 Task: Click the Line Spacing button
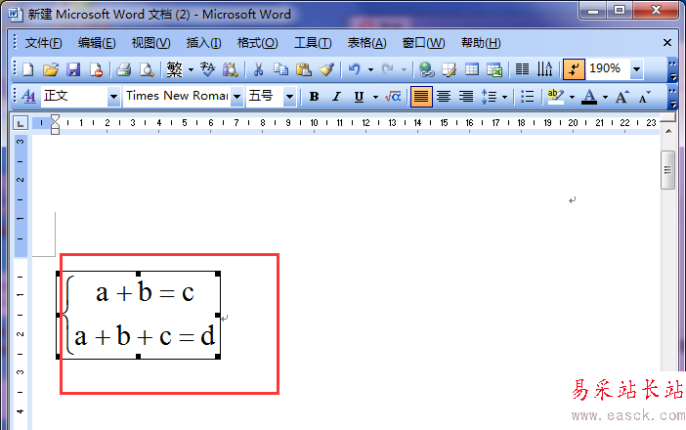click(490, 96)
